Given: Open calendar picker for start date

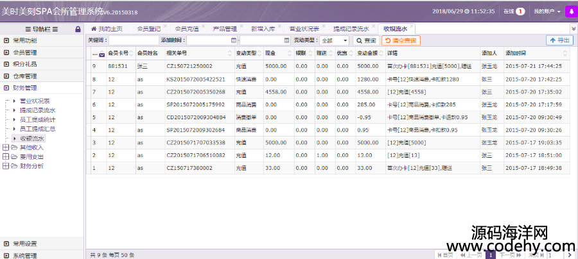Looking at the screenshot, I should click(x=233, y=40).
